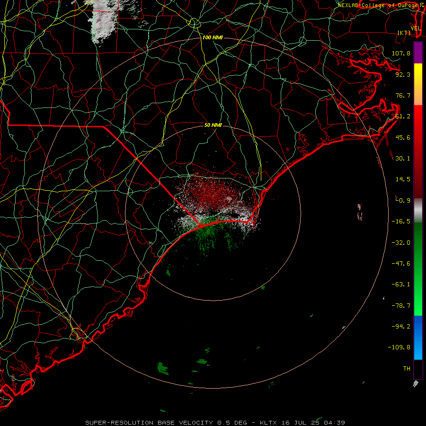Image resolution: width=426 pixels, height=426 pixels.
Task: Click the NEXLAB-College of DuPage header text
Action: 378,5
